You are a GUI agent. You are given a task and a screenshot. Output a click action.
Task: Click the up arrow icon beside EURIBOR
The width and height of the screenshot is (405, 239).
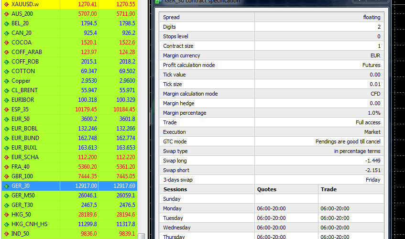(7, 100)
